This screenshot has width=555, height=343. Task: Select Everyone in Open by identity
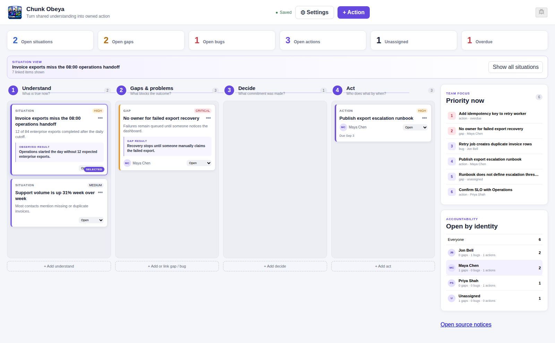point(494,240)
